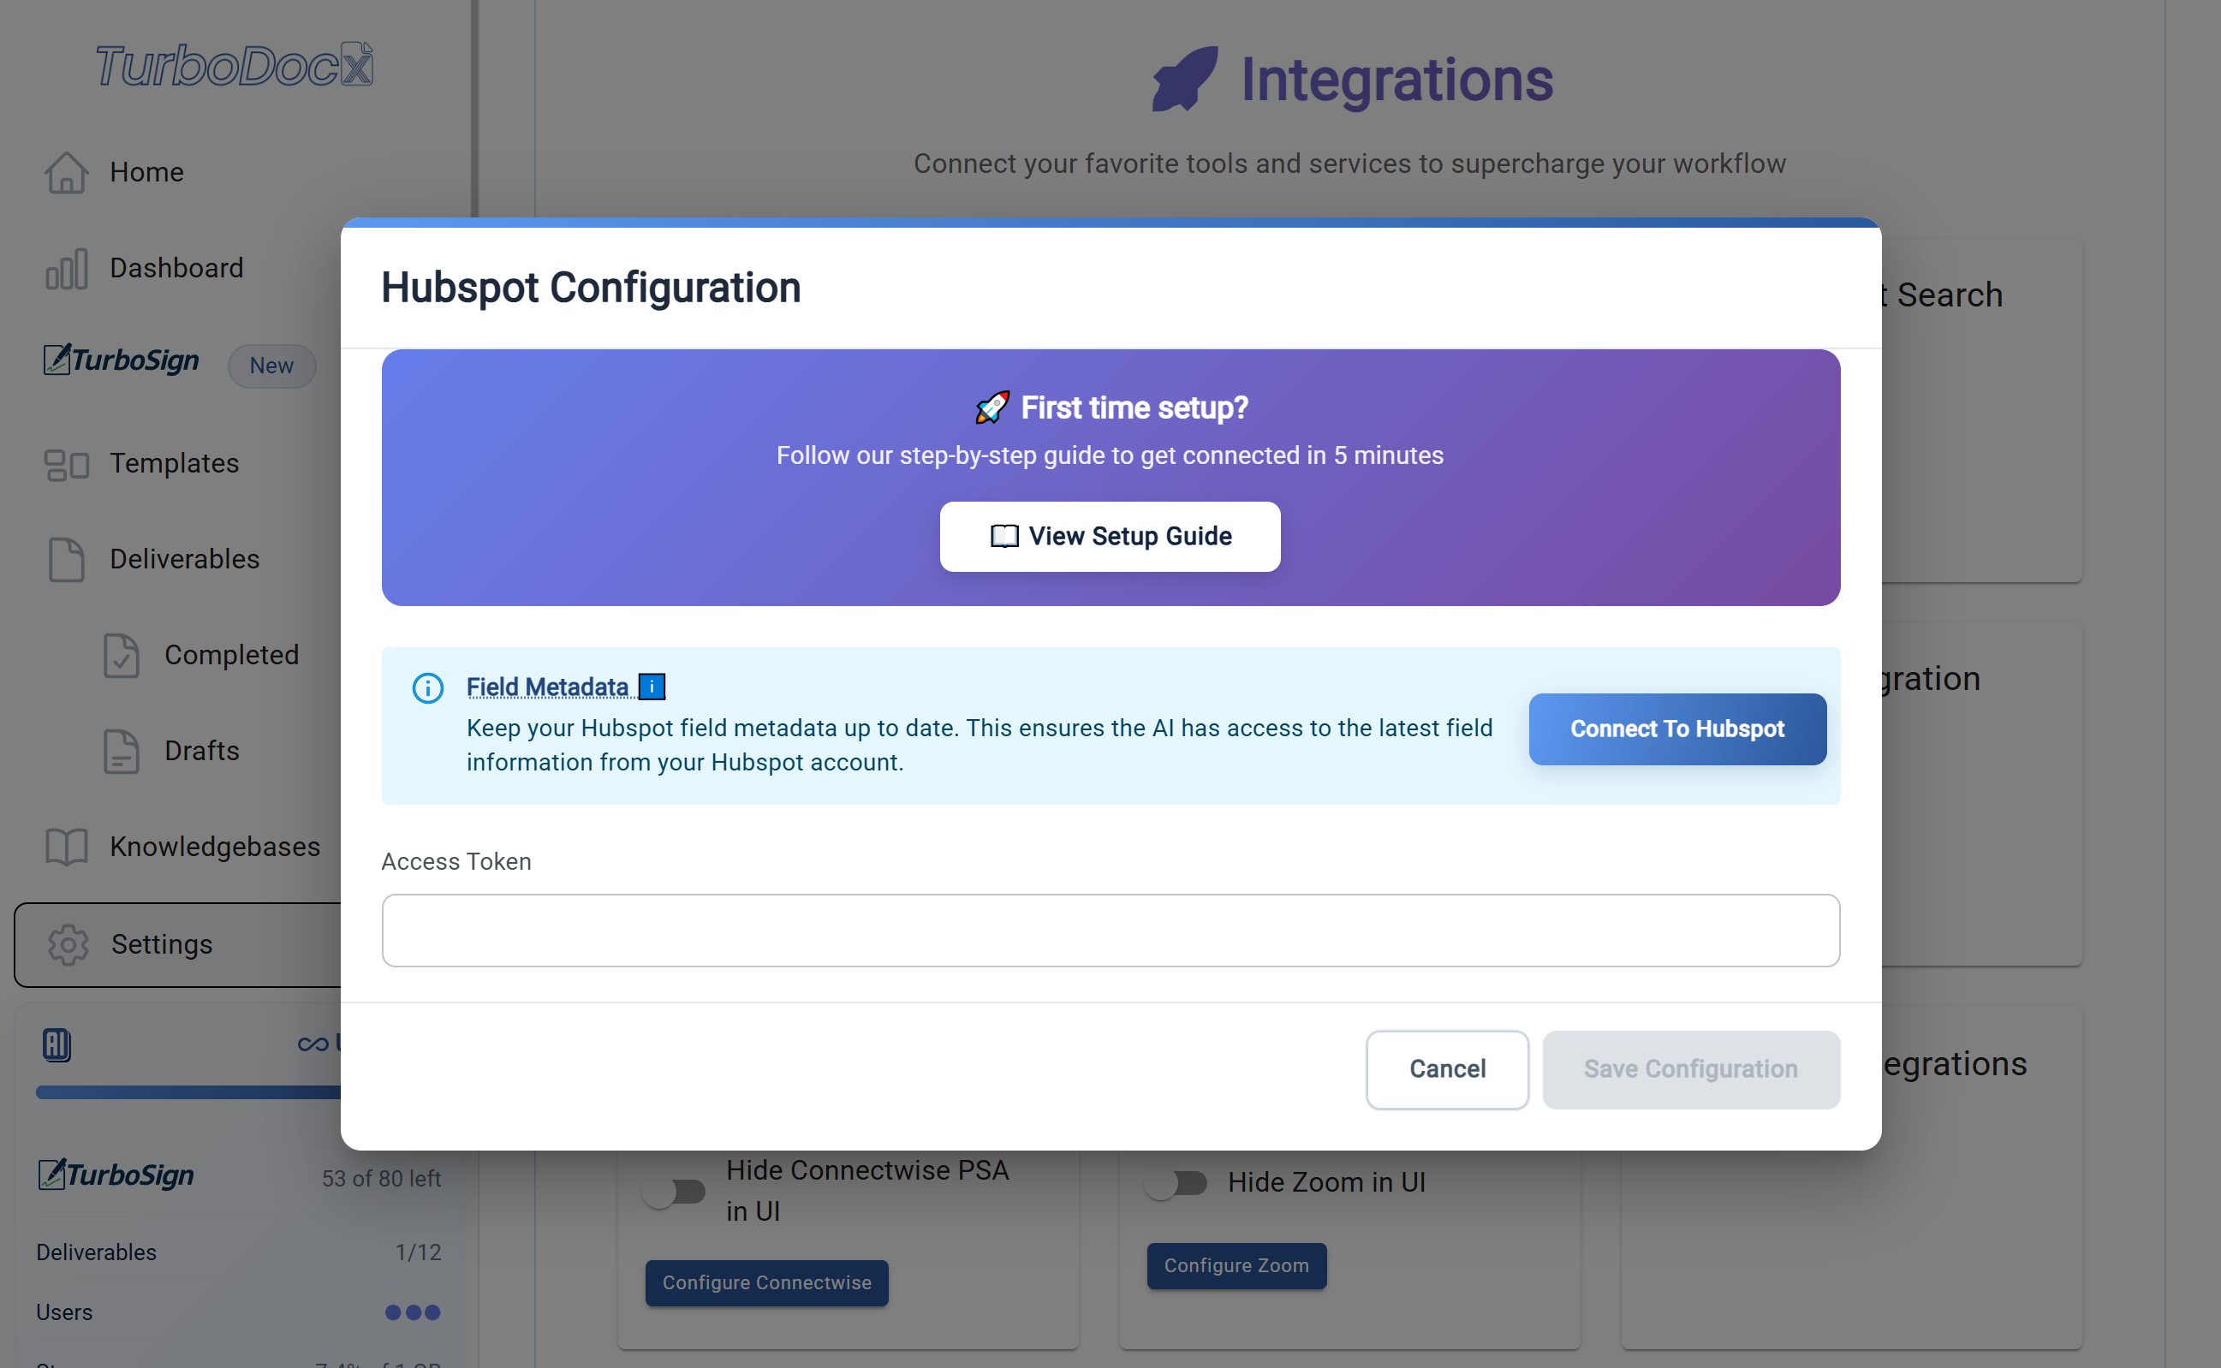The height and width of the screenshot is (1368, 2221).
Task: Click the Access Token input field
Action: pos(1110,931)
